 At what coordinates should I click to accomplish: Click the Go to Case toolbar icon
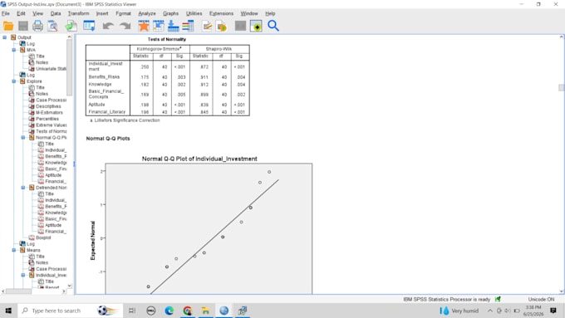(174, 26)
